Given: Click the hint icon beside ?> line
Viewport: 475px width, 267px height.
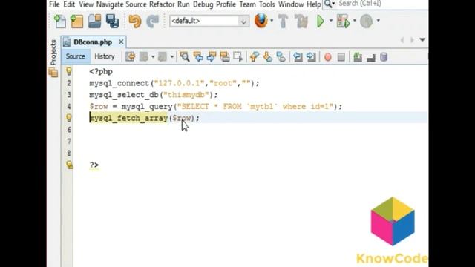Looking at the screenshot, I should [69, 165].
